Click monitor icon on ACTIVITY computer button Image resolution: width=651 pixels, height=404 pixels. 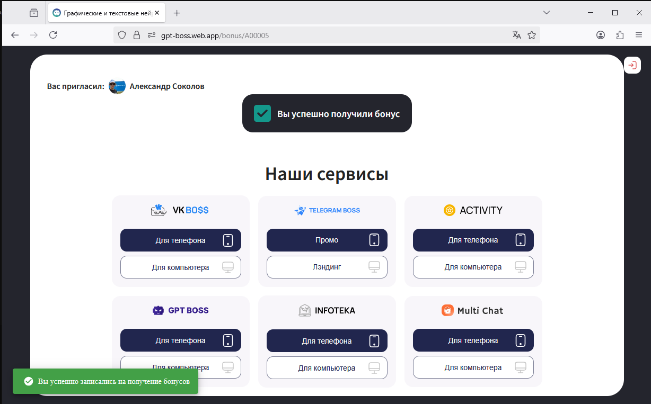click(521, 267)
